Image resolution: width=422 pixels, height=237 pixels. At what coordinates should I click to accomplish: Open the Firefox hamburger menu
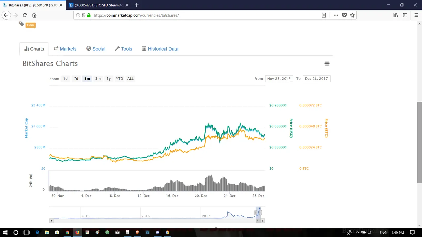416,15
